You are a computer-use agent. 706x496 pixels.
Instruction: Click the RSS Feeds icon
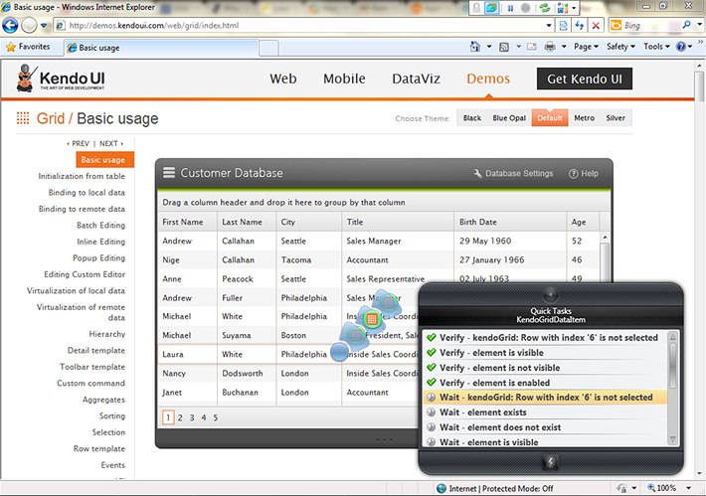pos(504,47)
